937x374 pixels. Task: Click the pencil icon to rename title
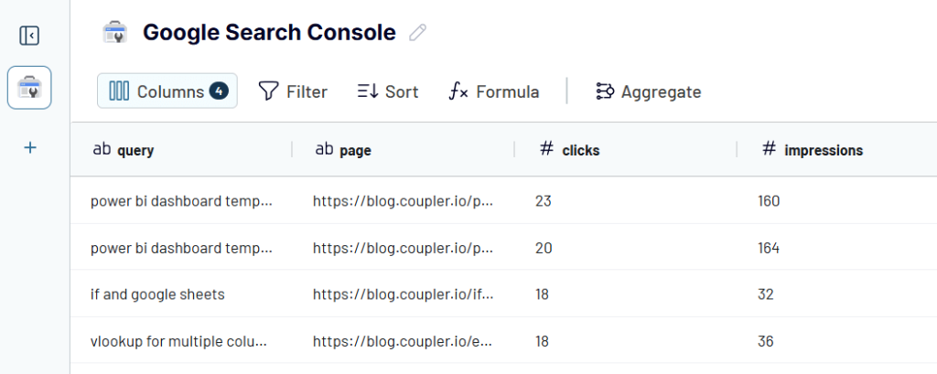click(418, 33)
